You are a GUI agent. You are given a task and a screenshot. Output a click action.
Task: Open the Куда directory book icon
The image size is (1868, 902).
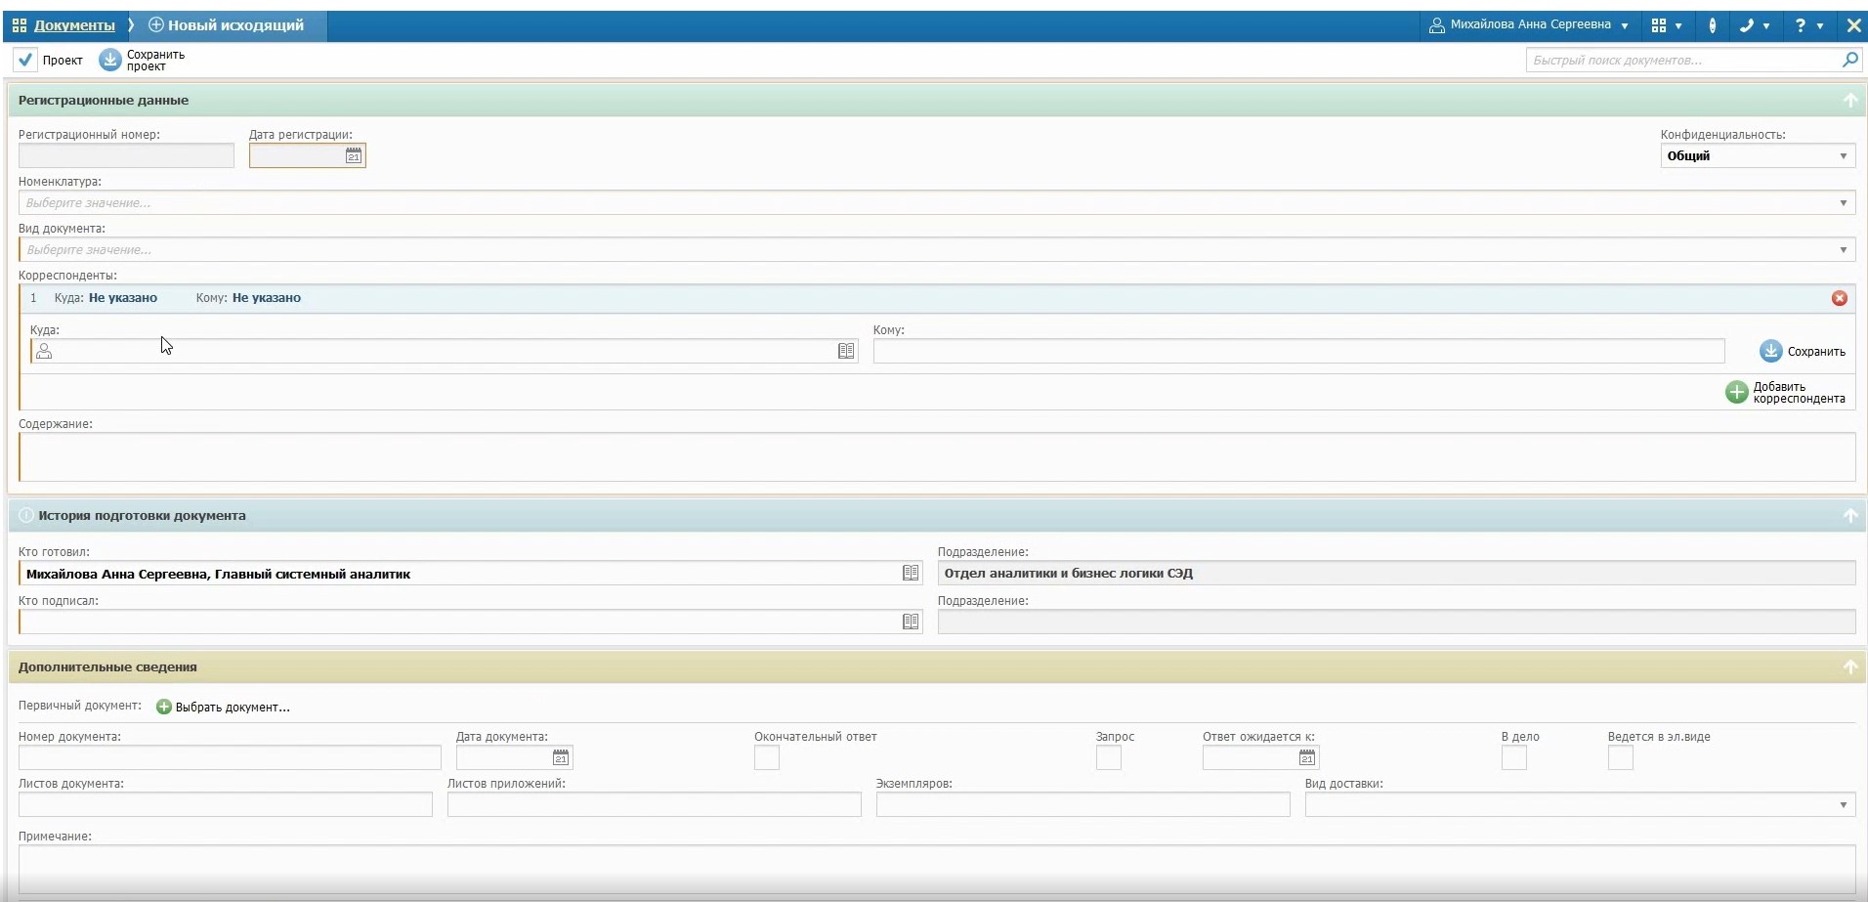846,351
